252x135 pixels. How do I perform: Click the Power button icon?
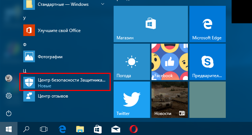pyautogui.click(x=9, y=113)
